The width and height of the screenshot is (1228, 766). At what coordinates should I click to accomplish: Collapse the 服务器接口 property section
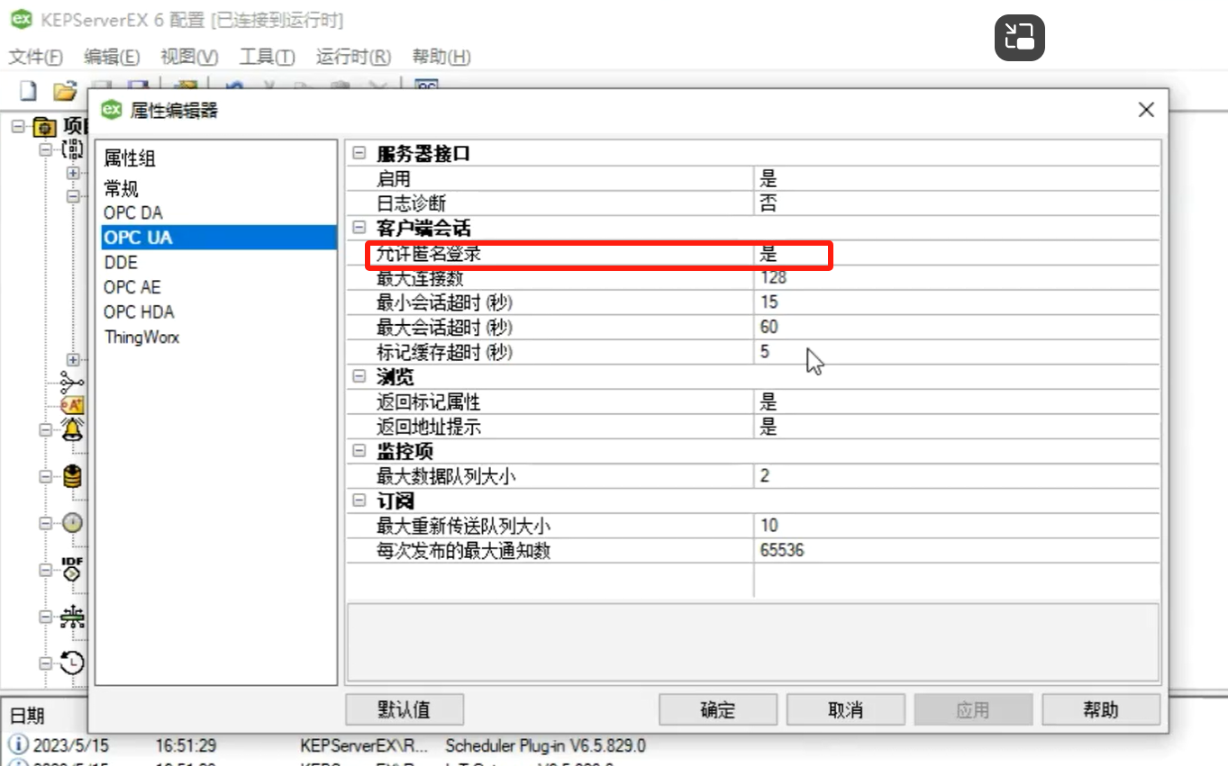[x=359, y=154]
